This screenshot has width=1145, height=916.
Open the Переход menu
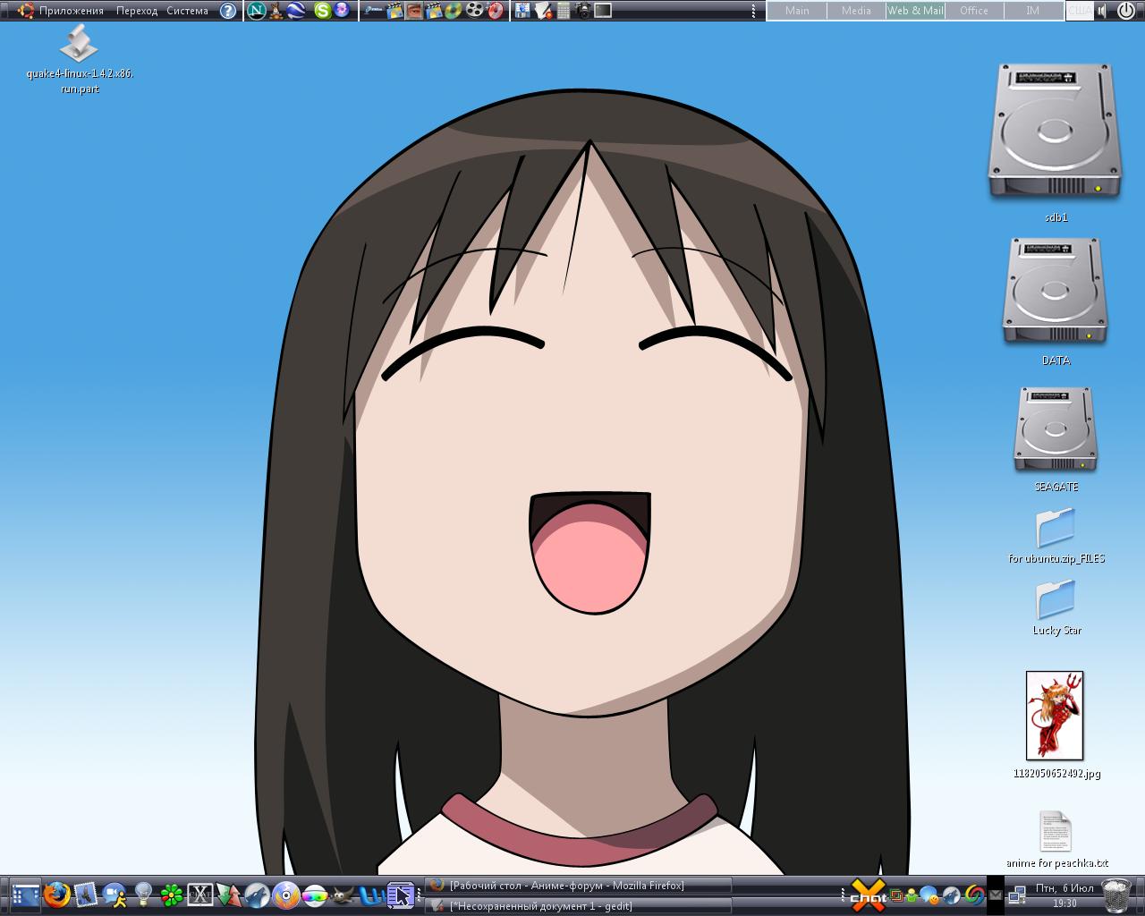[137, 11]
